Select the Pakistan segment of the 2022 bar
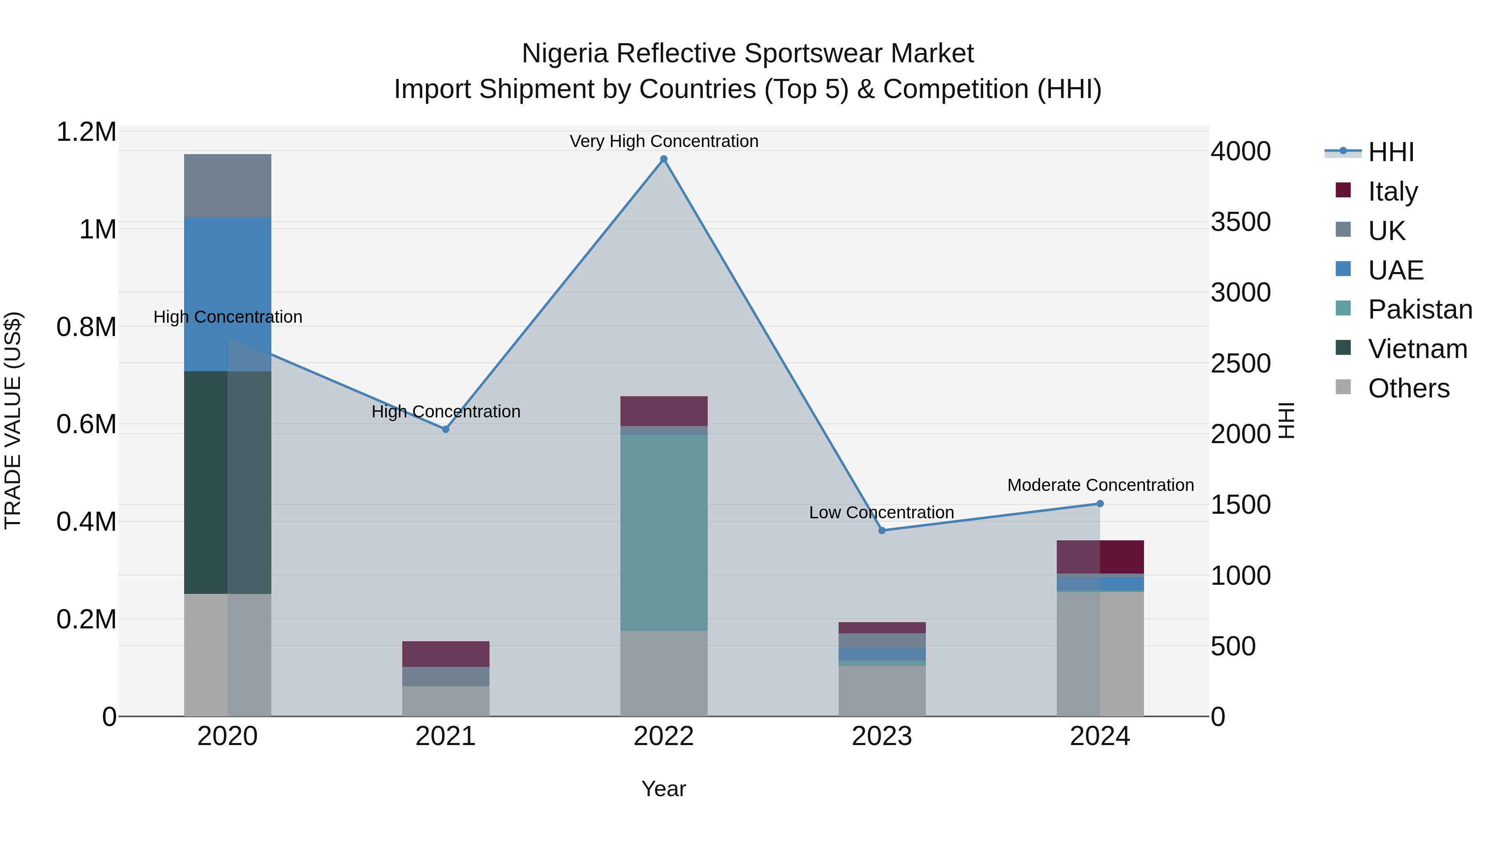1496x841 pixels. (664, 532)
